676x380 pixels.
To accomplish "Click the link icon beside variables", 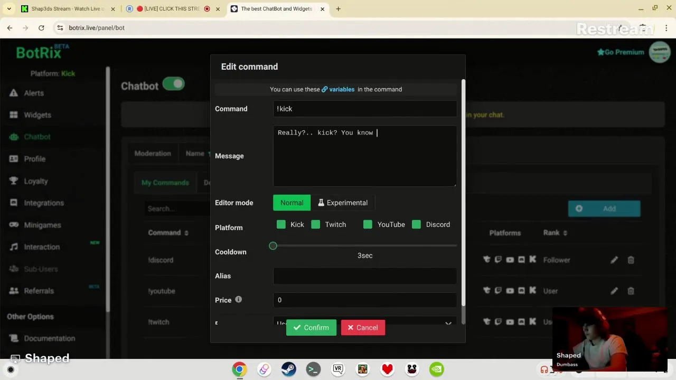I will pyautogui.click(x=324, y=89).
